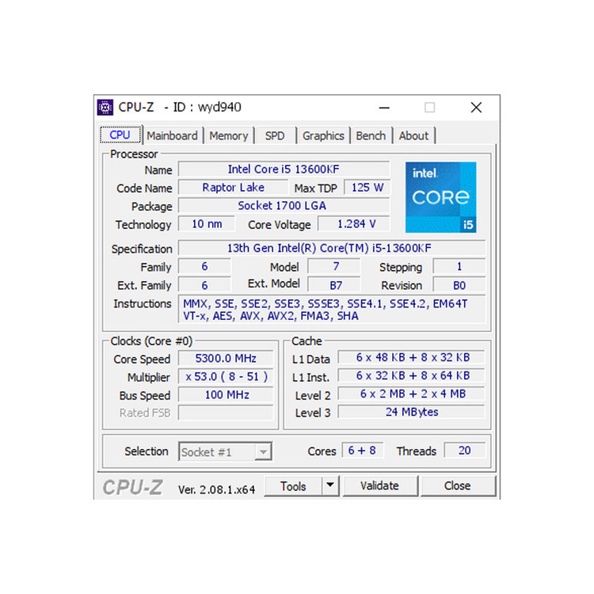Select the SPD tab

(x=275, y=135)
